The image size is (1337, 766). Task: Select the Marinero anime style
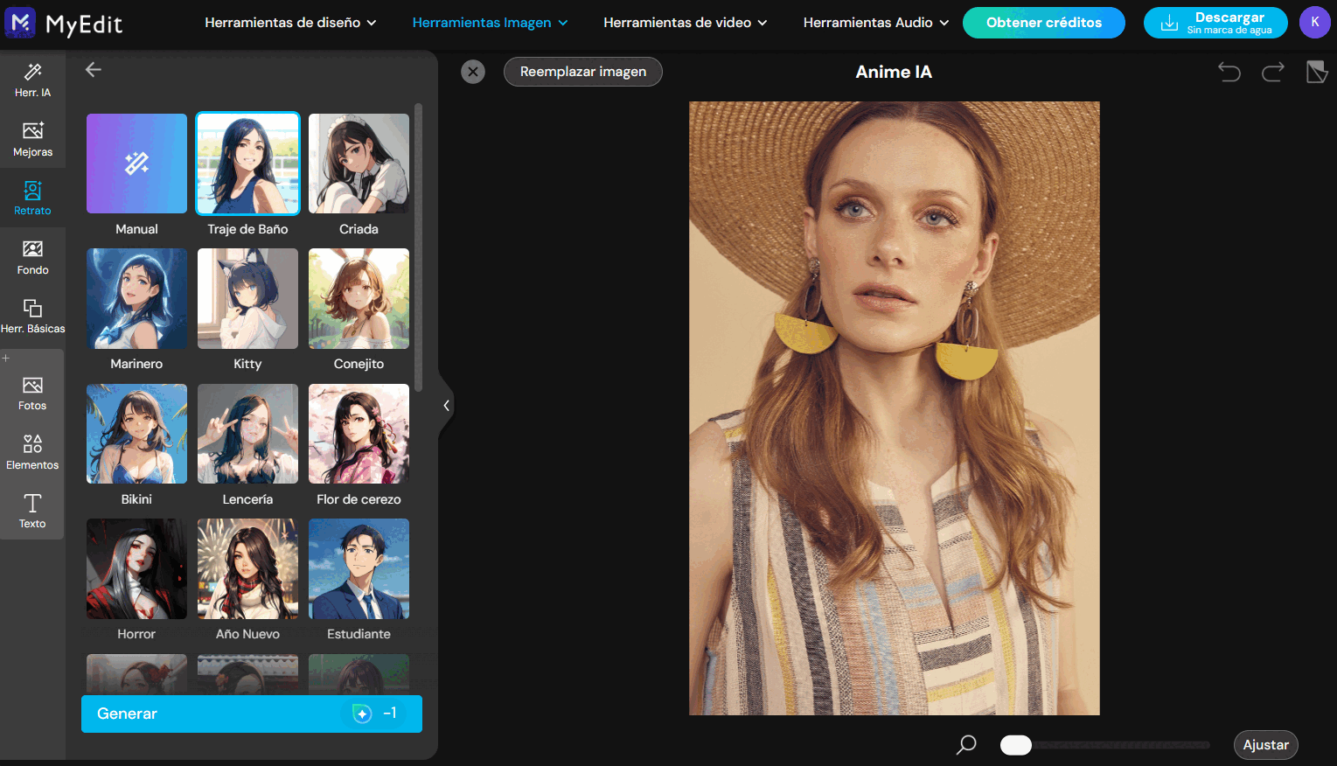tap(136, 299)
